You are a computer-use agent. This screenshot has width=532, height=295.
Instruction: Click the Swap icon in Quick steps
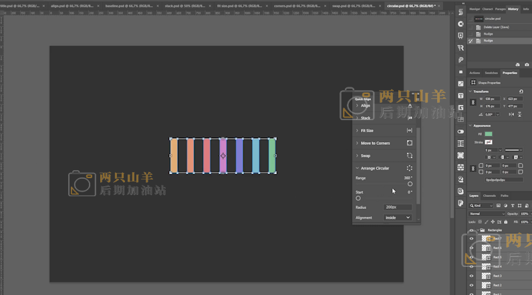click(410, 156)
